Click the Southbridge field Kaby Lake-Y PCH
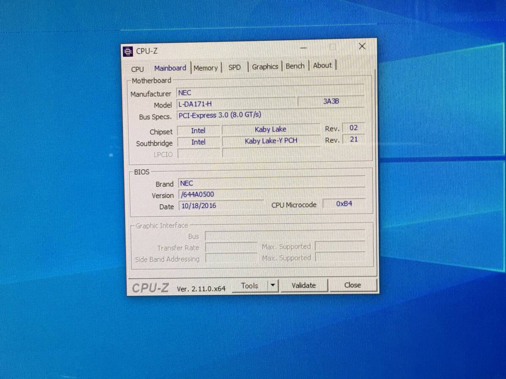Image resolution: width=506 pixels, height=379 pixels. [271, 141]
